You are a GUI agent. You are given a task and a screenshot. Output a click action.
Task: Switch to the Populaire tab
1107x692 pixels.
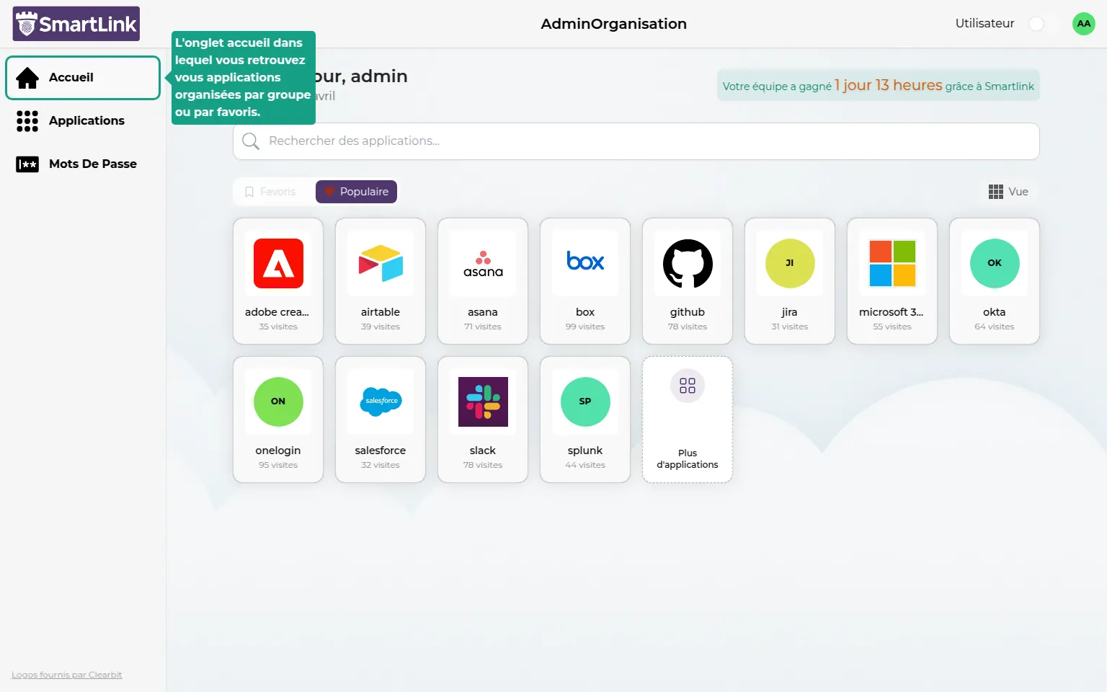point(357,192)
